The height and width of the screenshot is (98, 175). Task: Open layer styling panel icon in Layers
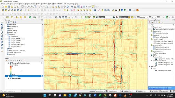coord(6,60)
